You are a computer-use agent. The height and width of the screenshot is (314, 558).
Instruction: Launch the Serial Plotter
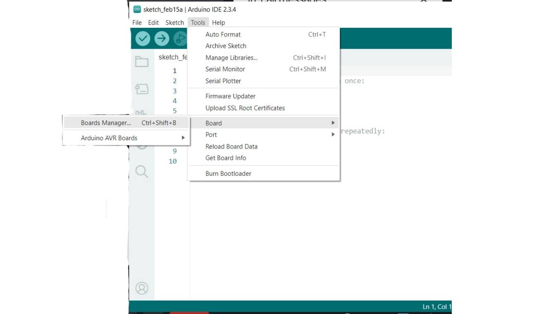click(x=263, y=81)
